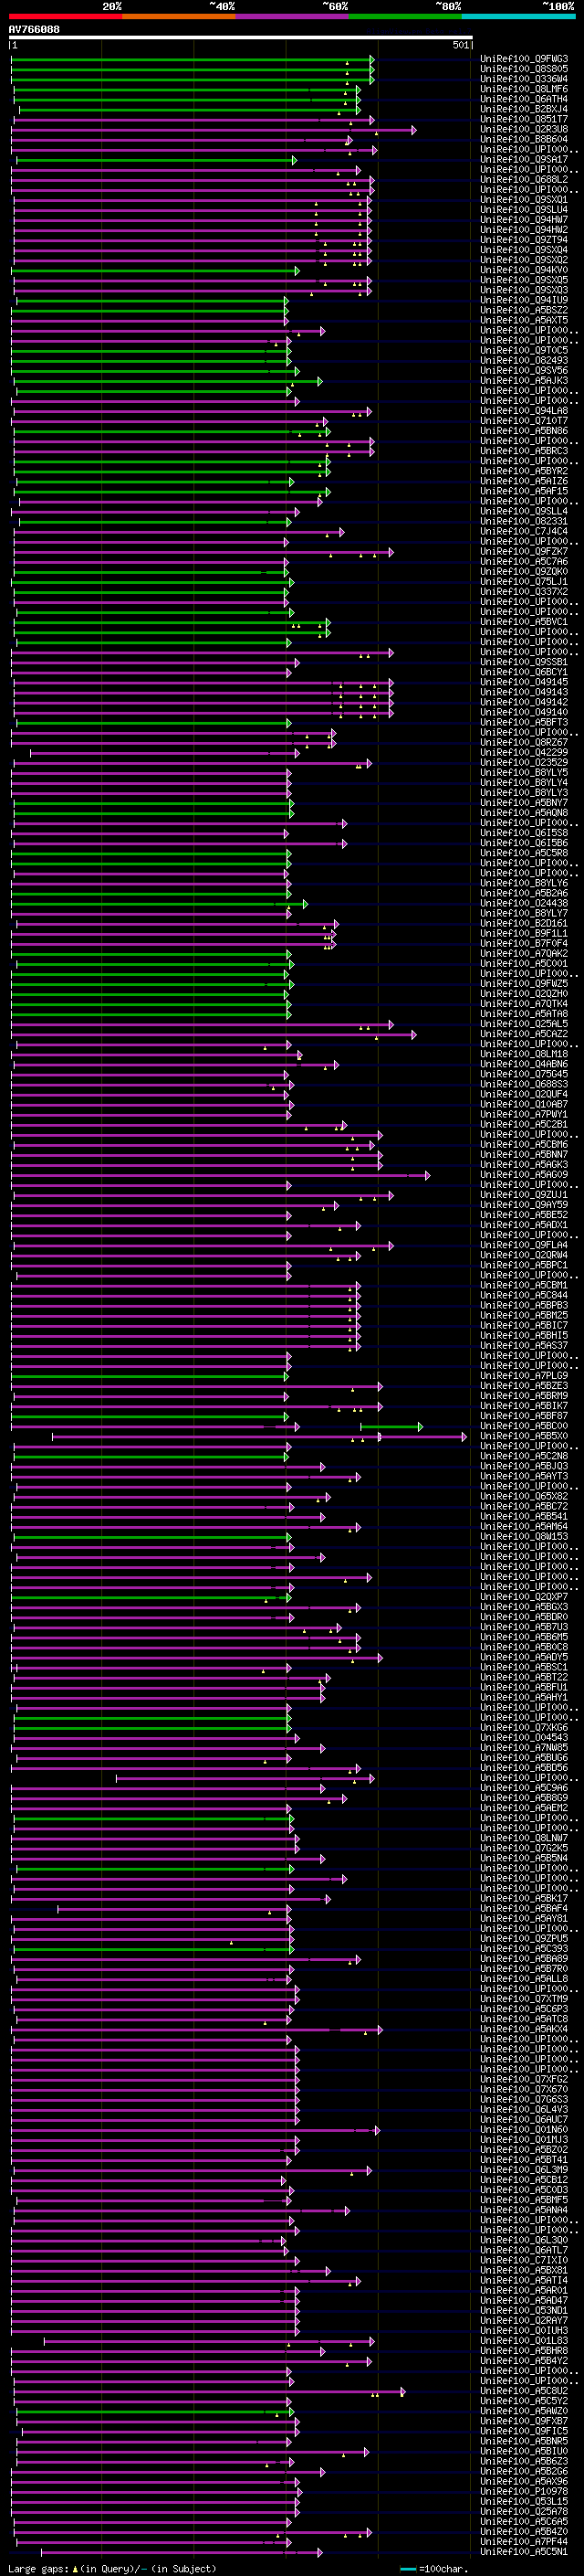This screenshot has width=584, height=2576.
Task: Select the UniRef100_Q9ZT94 label
Action: click(x=524, y=240)
